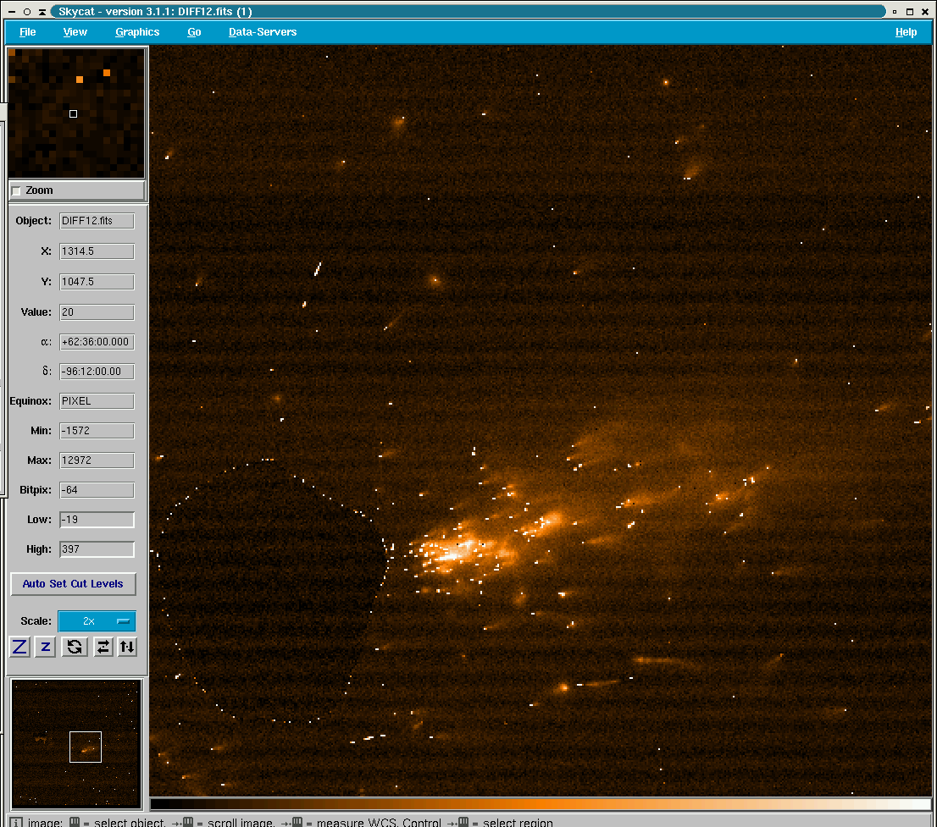Open the File menu
The width and height of the screenshot is (937, 827).
coord(28,32)
